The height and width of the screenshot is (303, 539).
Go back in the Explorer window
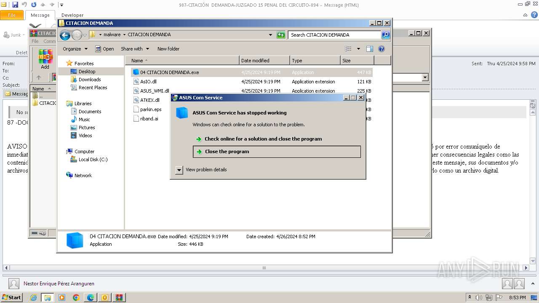[65, 35]
